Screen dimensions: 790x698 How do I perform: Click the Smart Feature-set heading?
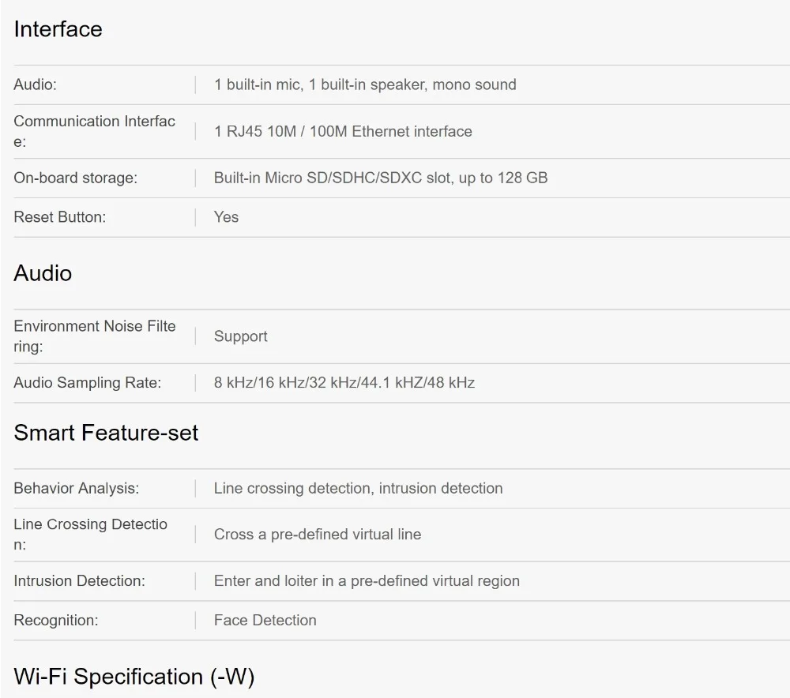click(106, 433)
